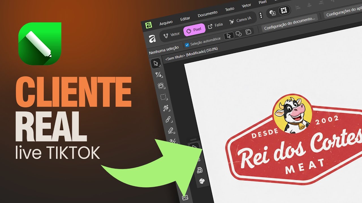Select the rectangular marquee tool

163,97
